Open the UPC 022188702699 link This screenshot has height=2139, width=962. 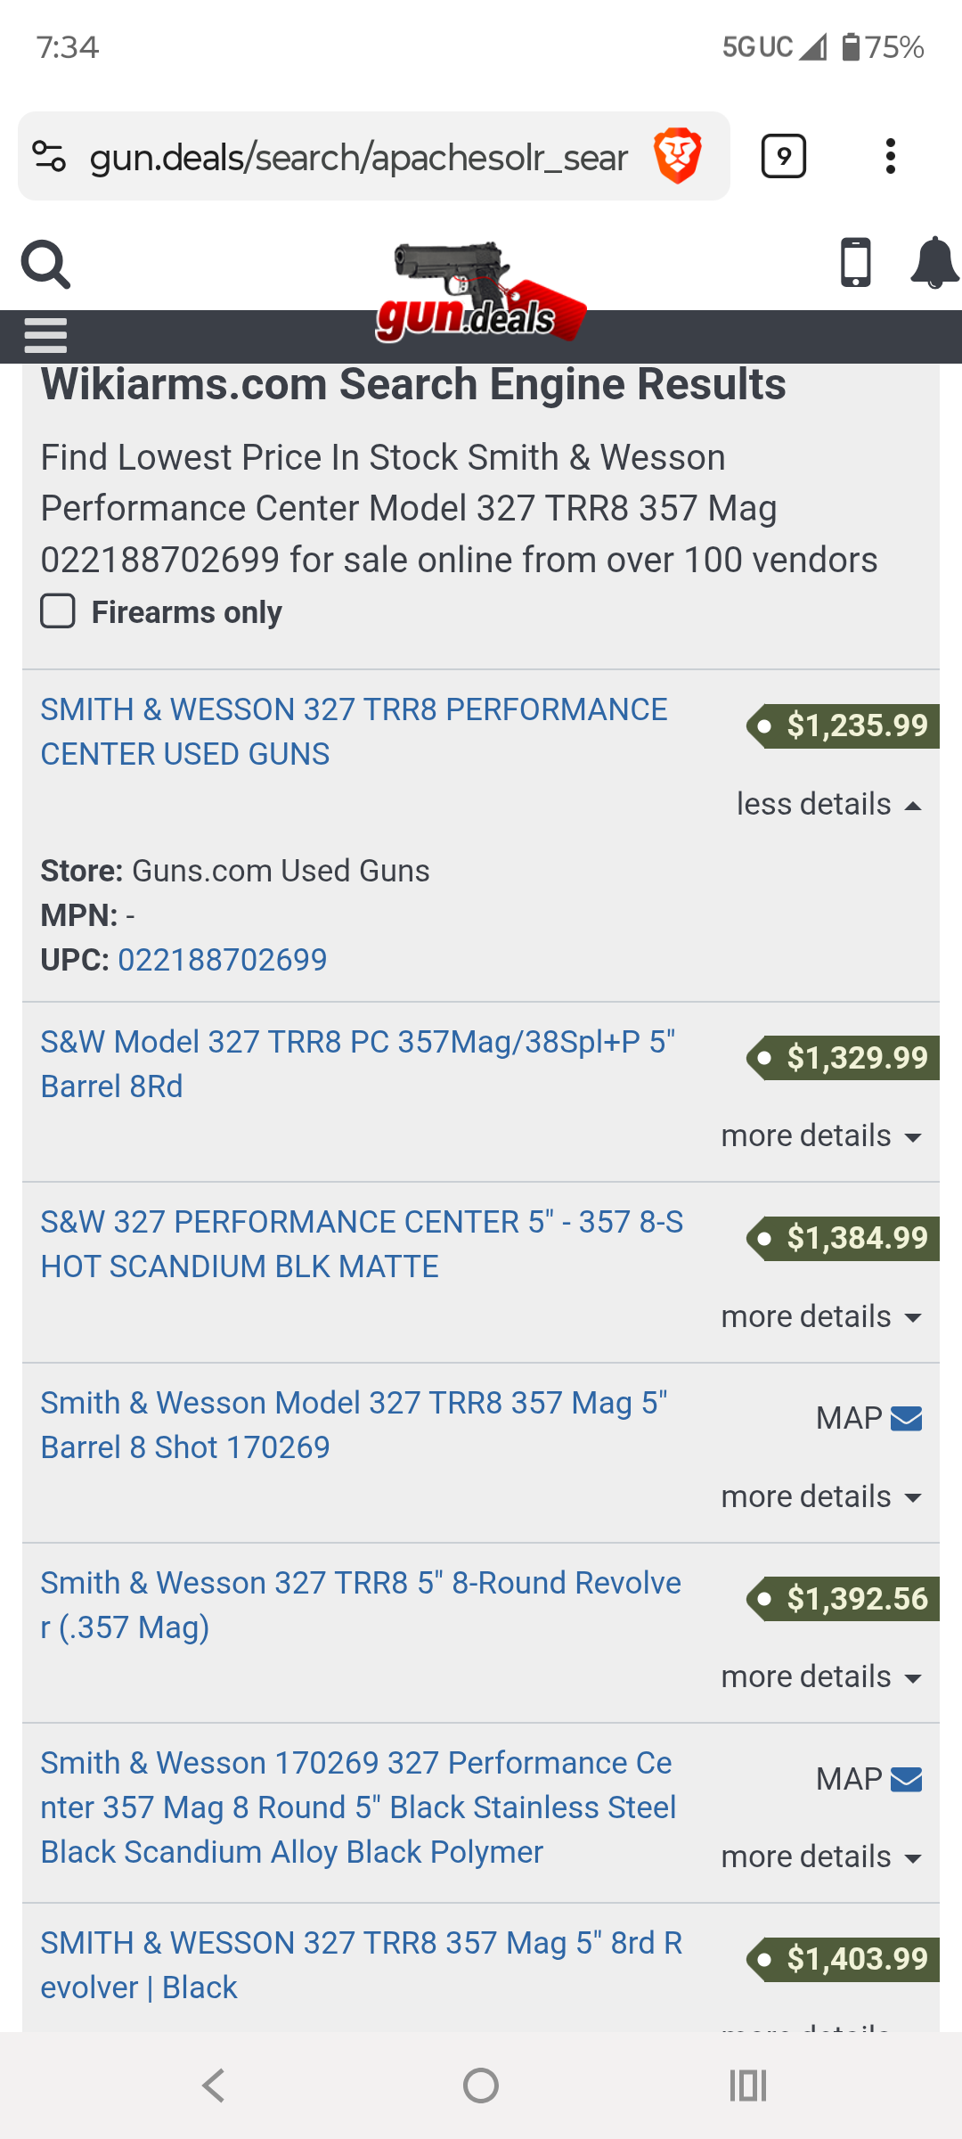click(x=223, y=959)
